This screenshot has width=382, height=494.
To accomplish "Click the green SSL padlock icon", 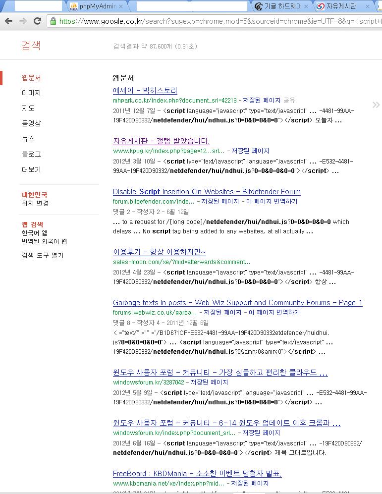I will 53,21.
